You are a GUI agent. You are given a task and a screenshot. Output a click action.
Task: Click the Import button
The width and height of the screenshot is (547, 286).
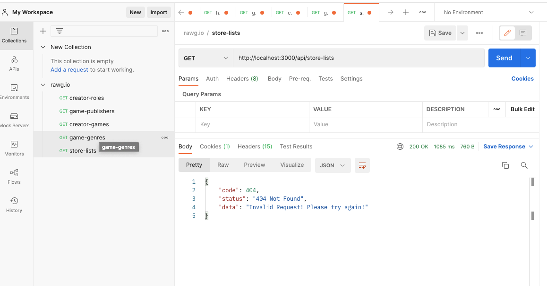pyautogui.click(x=159, y=12)
